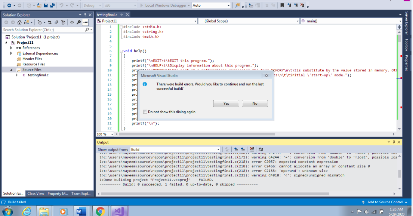Click Sync with Active Document icon

pyautogui.click(x=50, y=22)
